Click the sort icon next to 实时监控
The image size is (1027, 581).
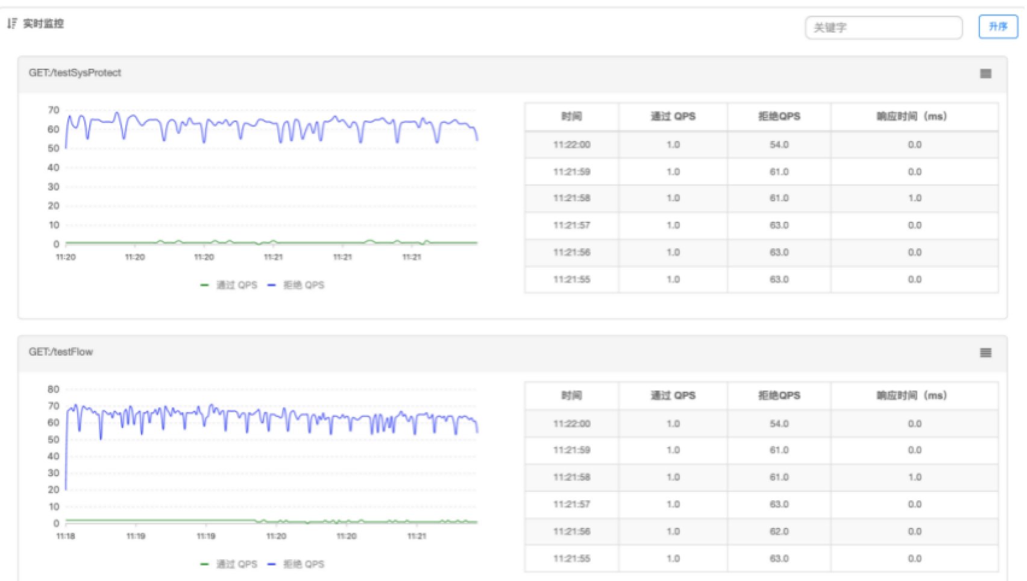(x=11, y=24)
